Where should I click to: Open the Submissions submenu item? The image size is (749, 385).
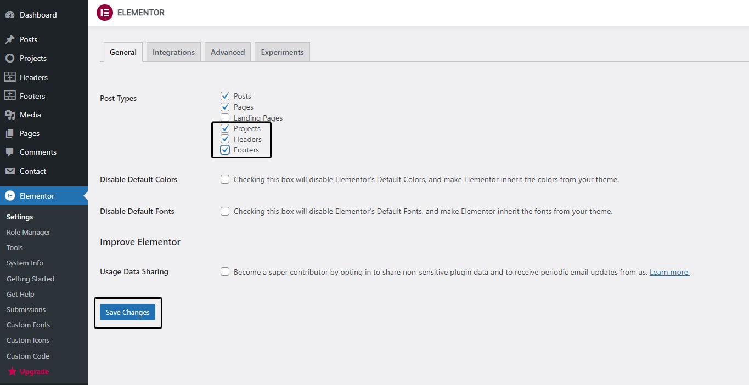(26, 309)
